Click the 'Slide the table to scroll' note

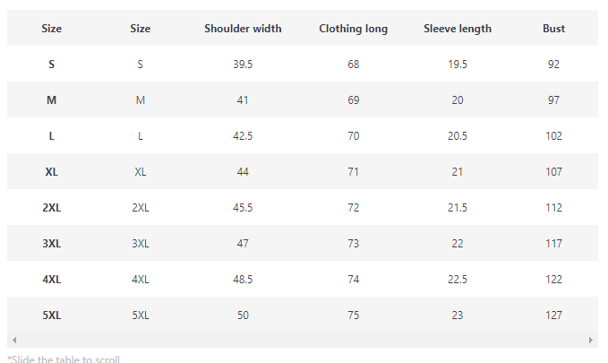[x=63, y=359]
